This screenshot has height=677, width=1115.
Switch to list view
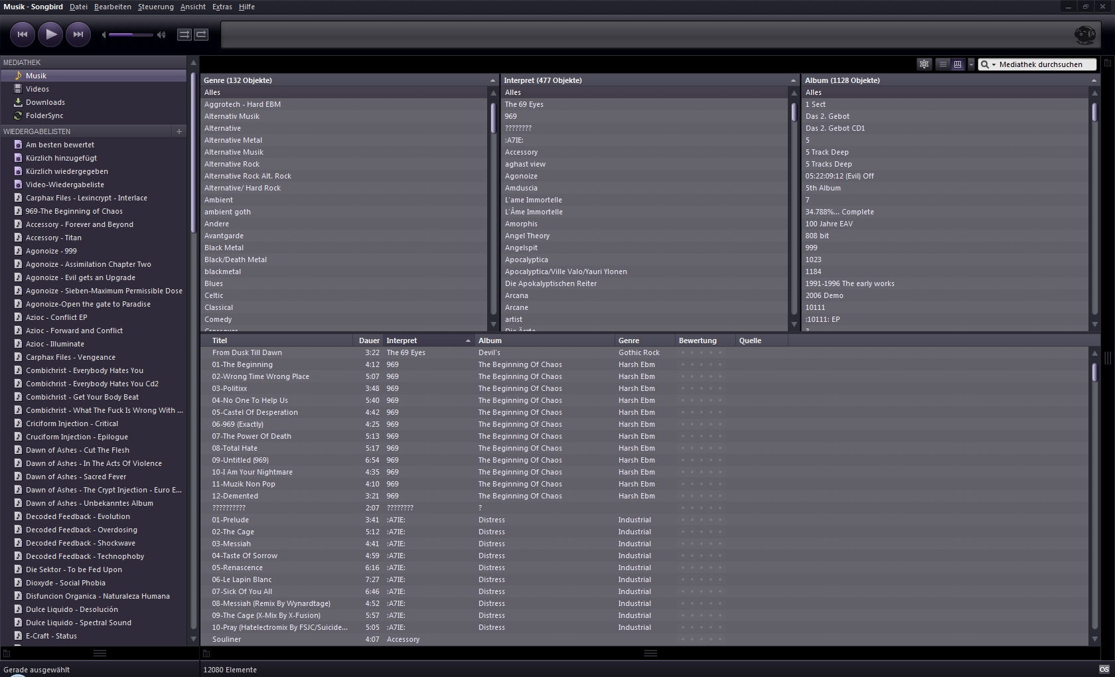942,64
